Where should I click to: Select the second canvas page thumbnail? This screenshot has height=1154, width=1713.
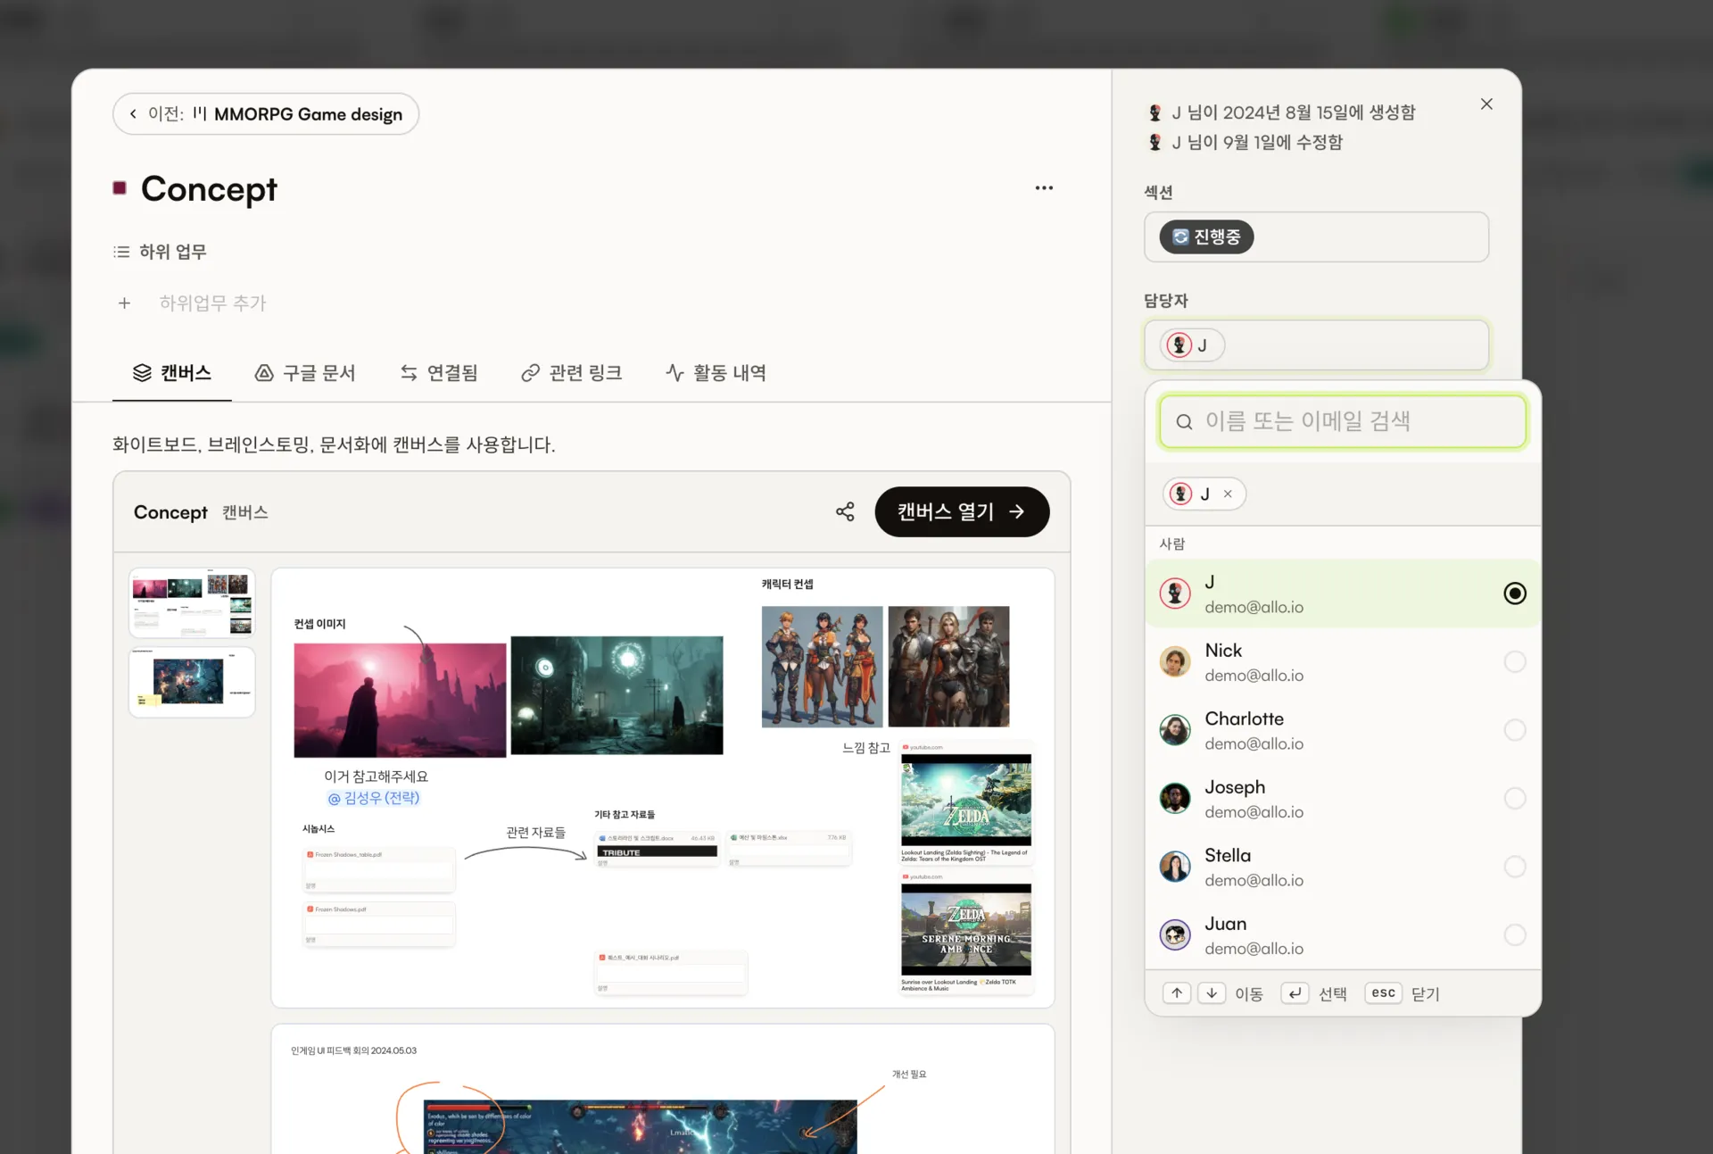[192, 683]
